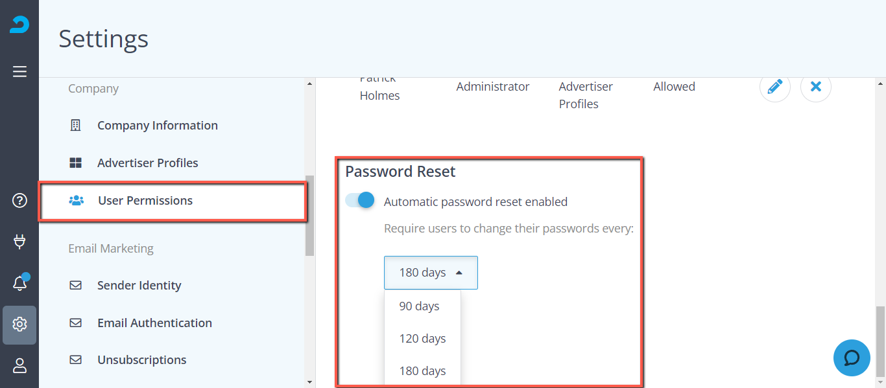Open the notifications bell
Image resolution: width=886 pixels, height=388 pixels.
(x=19, y=282)
